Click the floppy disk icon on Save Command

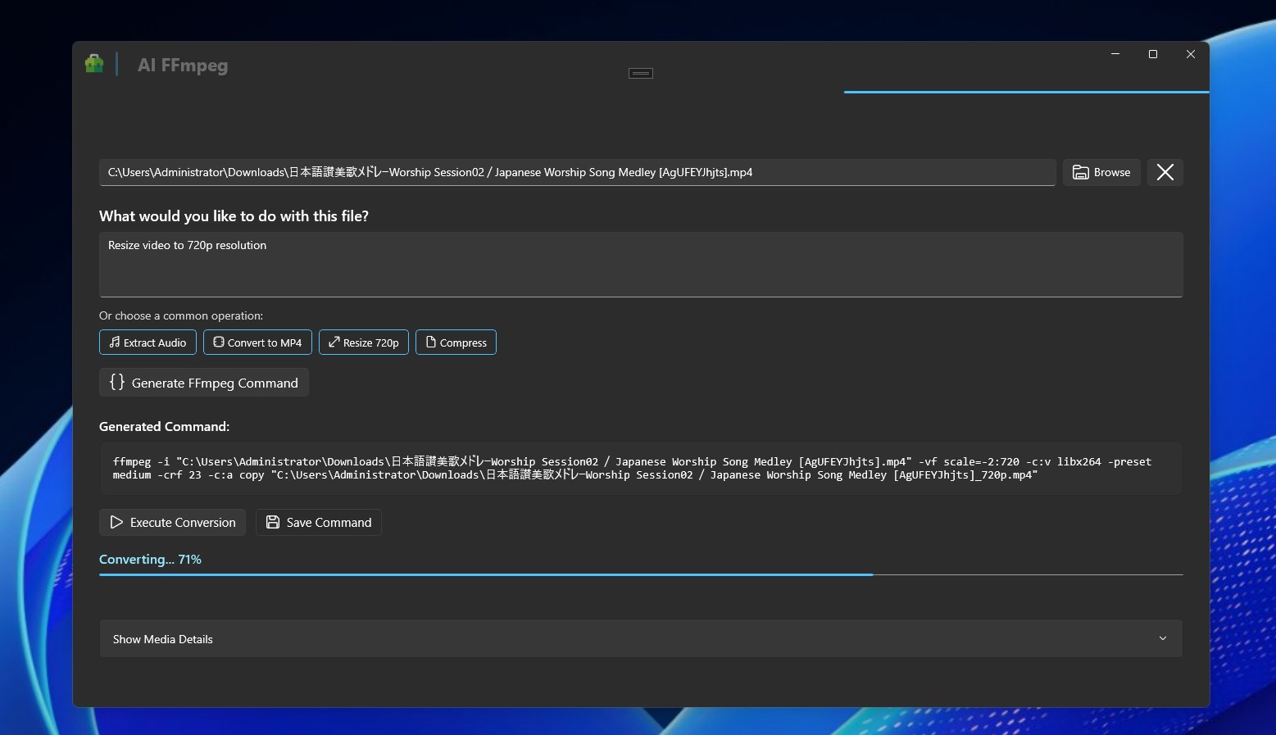click(x=272, y=522)
